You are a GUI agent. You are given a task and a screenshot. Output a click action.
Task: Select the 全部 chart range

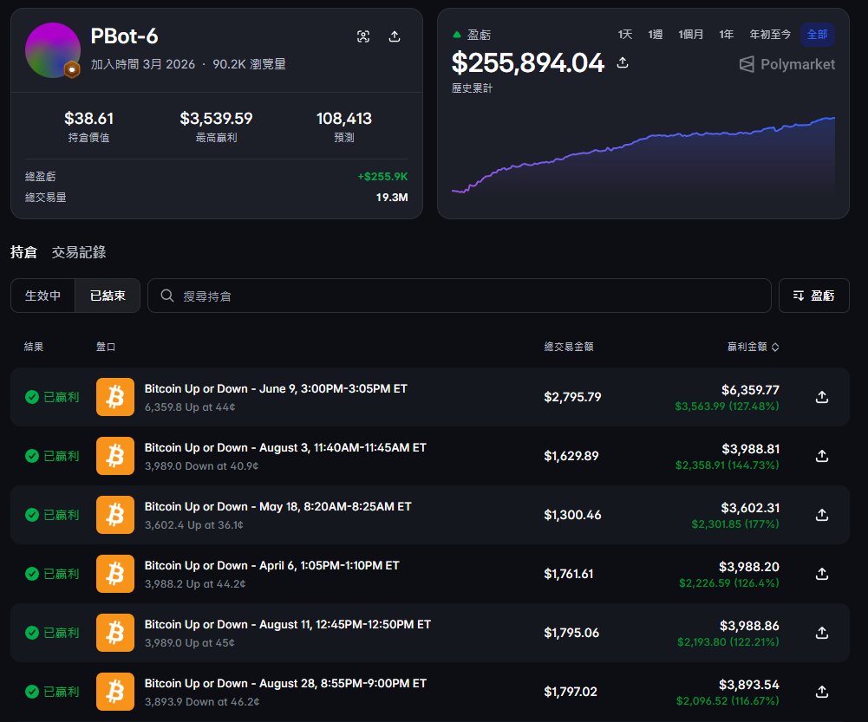[x=817, y=35]
